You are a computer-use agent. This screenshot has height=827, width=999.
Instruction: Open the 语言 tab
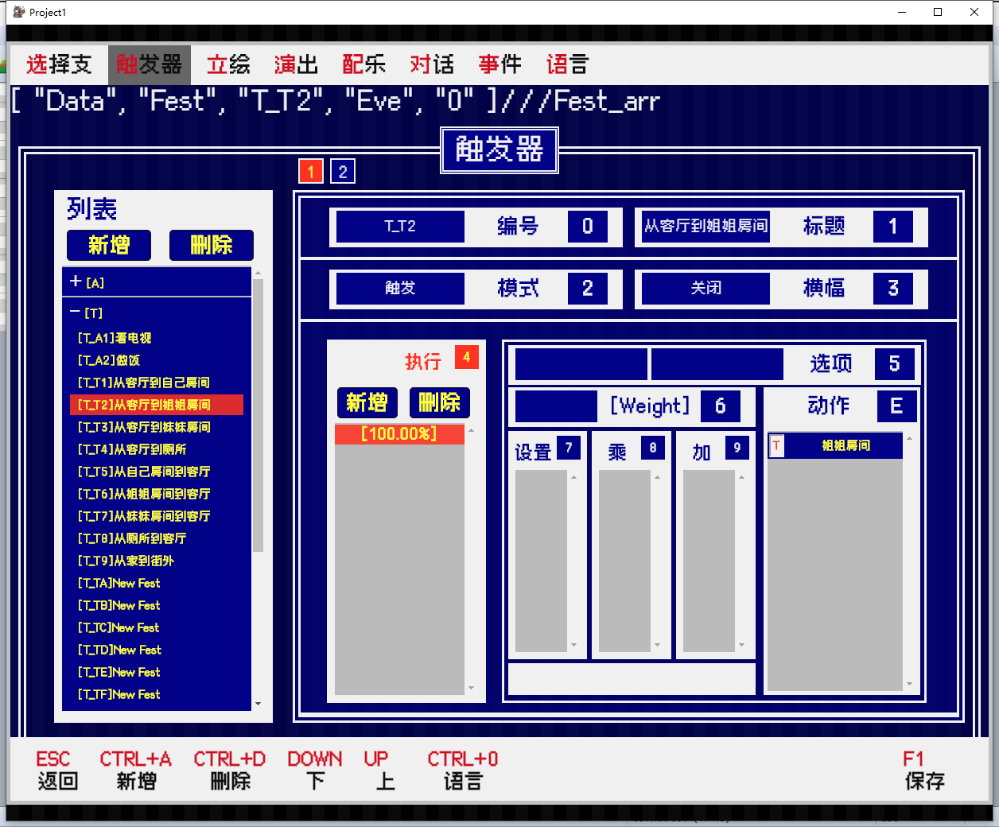pos(567,64)
